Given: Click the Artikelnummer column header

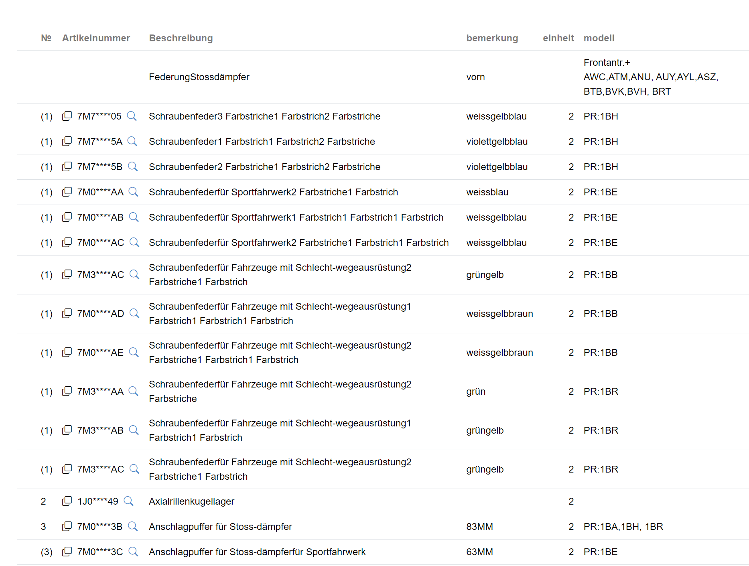Looking at the screenshot, I should pyautogui.click(x=96, y=38).
